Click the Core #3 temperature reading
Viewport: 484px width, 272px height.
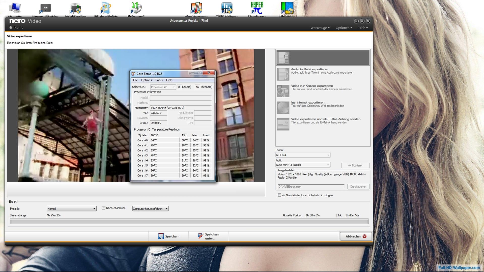point(164,155)
